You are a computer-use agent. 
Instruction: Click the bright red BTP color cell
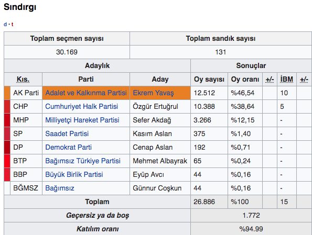click(7, 161)
